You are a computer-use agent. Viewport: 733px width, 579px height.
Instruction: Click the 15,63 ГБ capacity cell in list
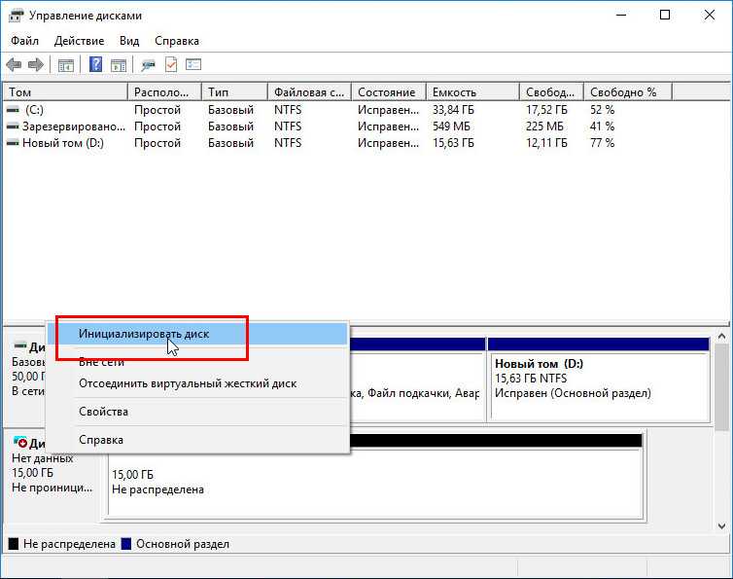point(453,143)
